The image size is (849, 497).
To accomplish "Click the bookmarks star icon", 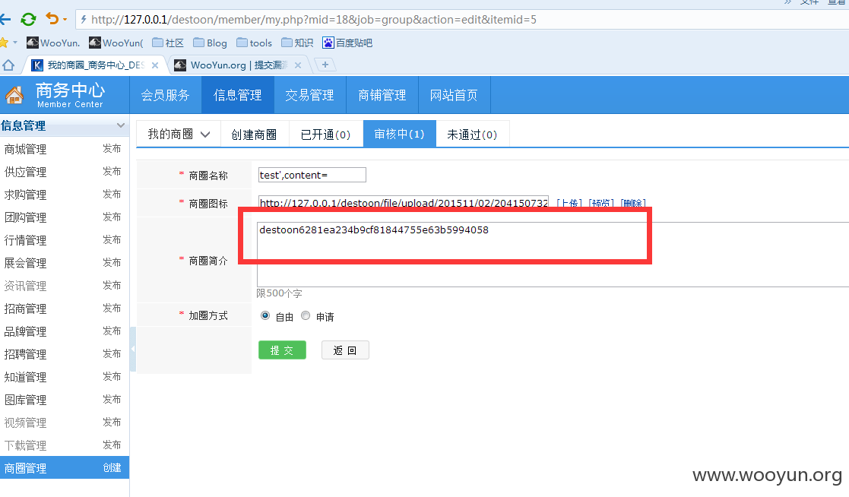I will tap(4, 43).
